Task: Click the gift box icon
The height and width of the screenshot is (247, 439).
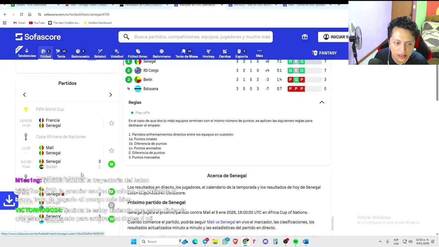Action: tap(305, 37)
